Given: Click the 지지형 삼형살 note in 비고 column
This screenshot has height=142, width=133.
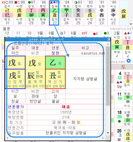Looking at the screenshot, I should coord(85,79).
